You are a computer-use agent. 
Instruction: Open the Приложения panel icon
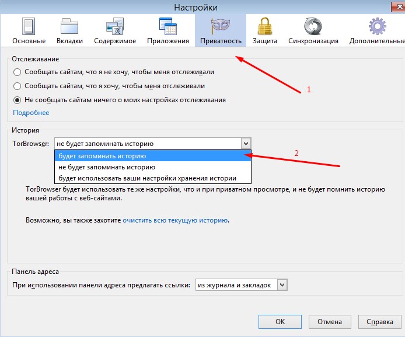(x=168, y=27)
